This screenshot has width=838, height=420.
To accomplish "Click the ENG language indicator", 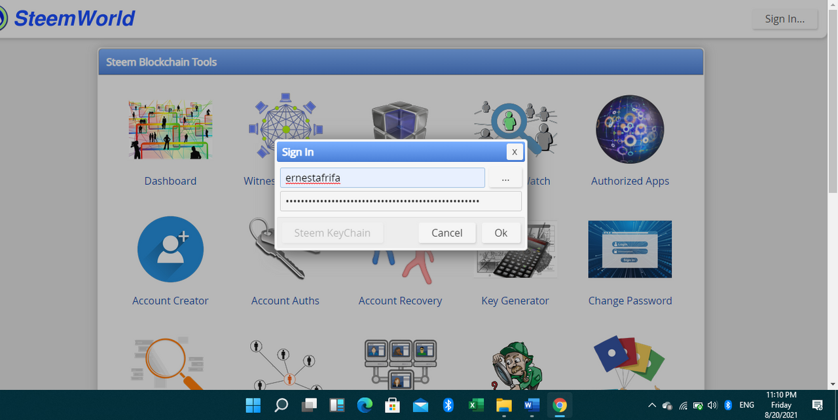I will 747,406.
